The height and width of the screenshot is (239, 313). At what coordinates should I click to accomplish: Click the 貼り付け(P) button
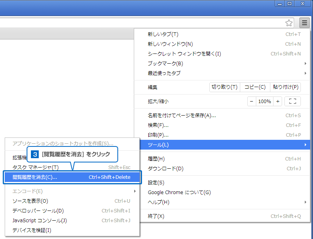pos(285,87)
